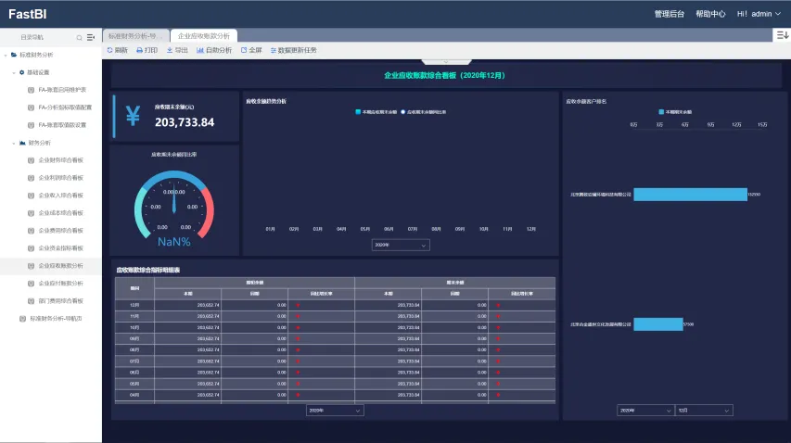The height and width of the screenshot is (443, 791).
Task: Open the year dropdown under the detail table
Action: (x=335, y=411)
